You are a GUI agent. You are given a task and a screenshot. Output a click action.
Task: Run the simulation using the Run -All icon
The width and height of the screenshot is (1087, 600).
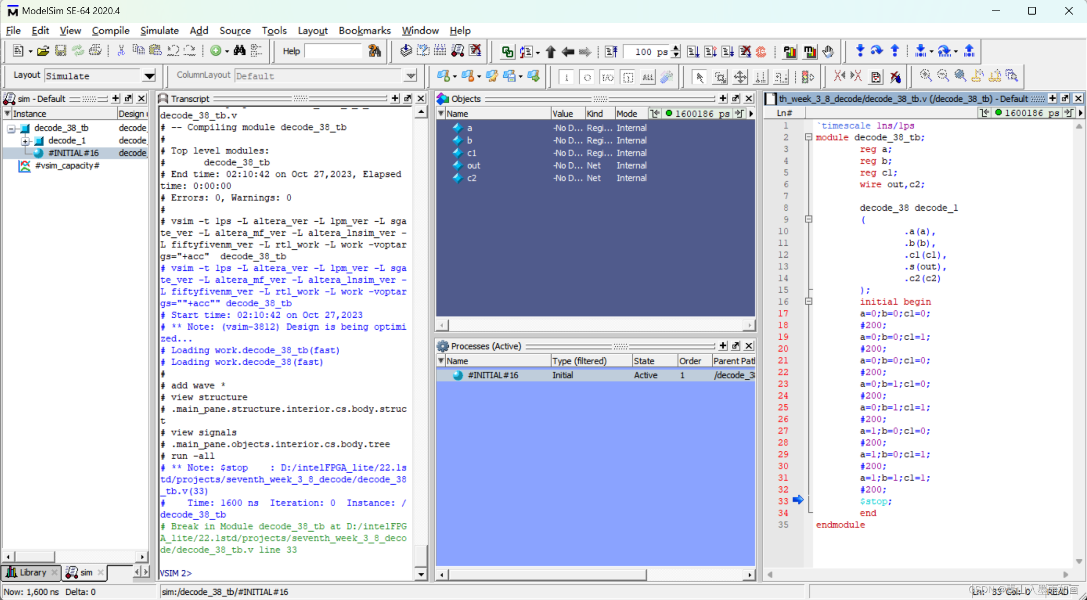[x=727, y=51]
